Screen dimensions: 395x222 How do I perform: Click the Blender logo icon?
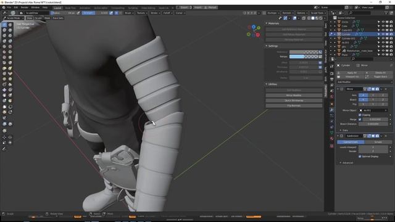coord(4,7)
